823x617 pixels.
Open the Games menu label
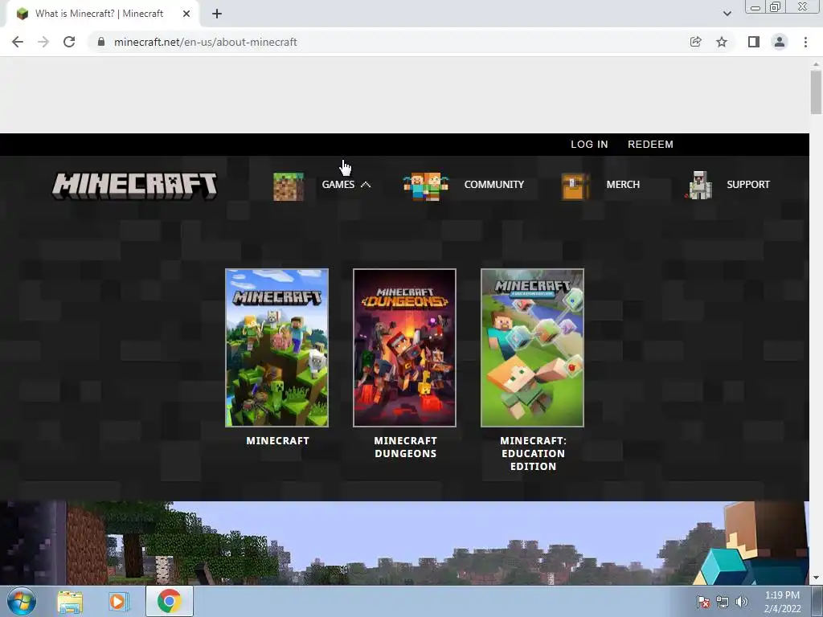point(338,185)
